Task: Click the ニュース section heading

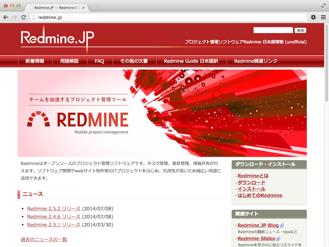Action: pyautogui.click(x=33, y=194)
